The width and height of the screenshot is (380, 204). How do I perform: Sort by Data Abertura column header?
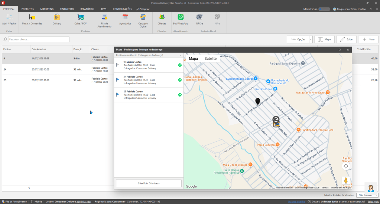click(x=51, y=49)
